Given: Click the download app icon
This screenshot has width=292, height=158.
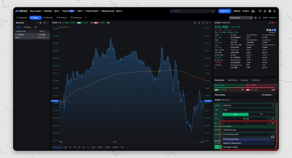Looking at the screenshot, I should point(265,11).
